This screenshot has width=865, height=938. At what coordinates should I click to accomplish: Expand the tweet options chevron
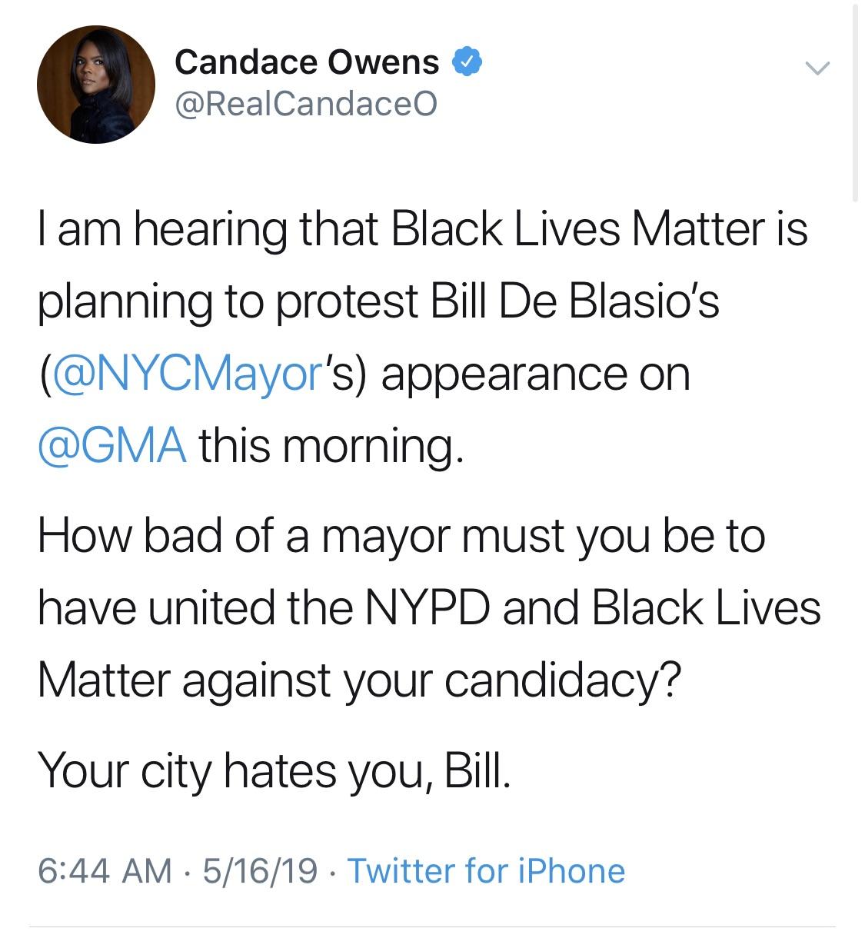[x=817, y=68]
